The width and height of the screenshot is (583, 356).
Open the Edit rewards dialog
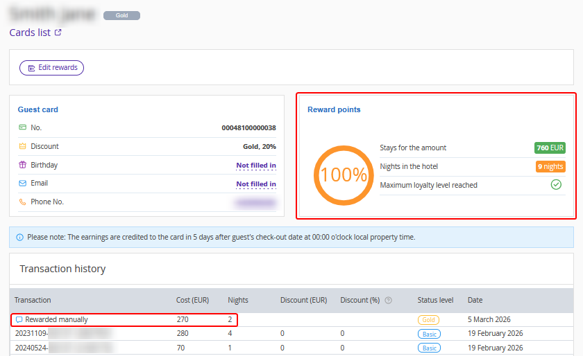pos(51,68)
